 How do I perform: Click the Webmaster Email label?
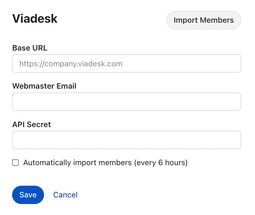44,86
